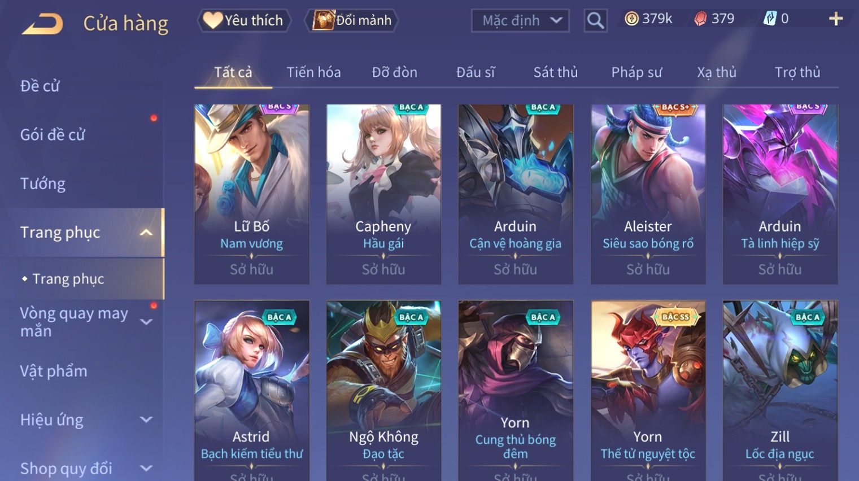Screen dimensions: 859x481
Task: Expand the Shop quy đổi section
Action: pos(146,468)
